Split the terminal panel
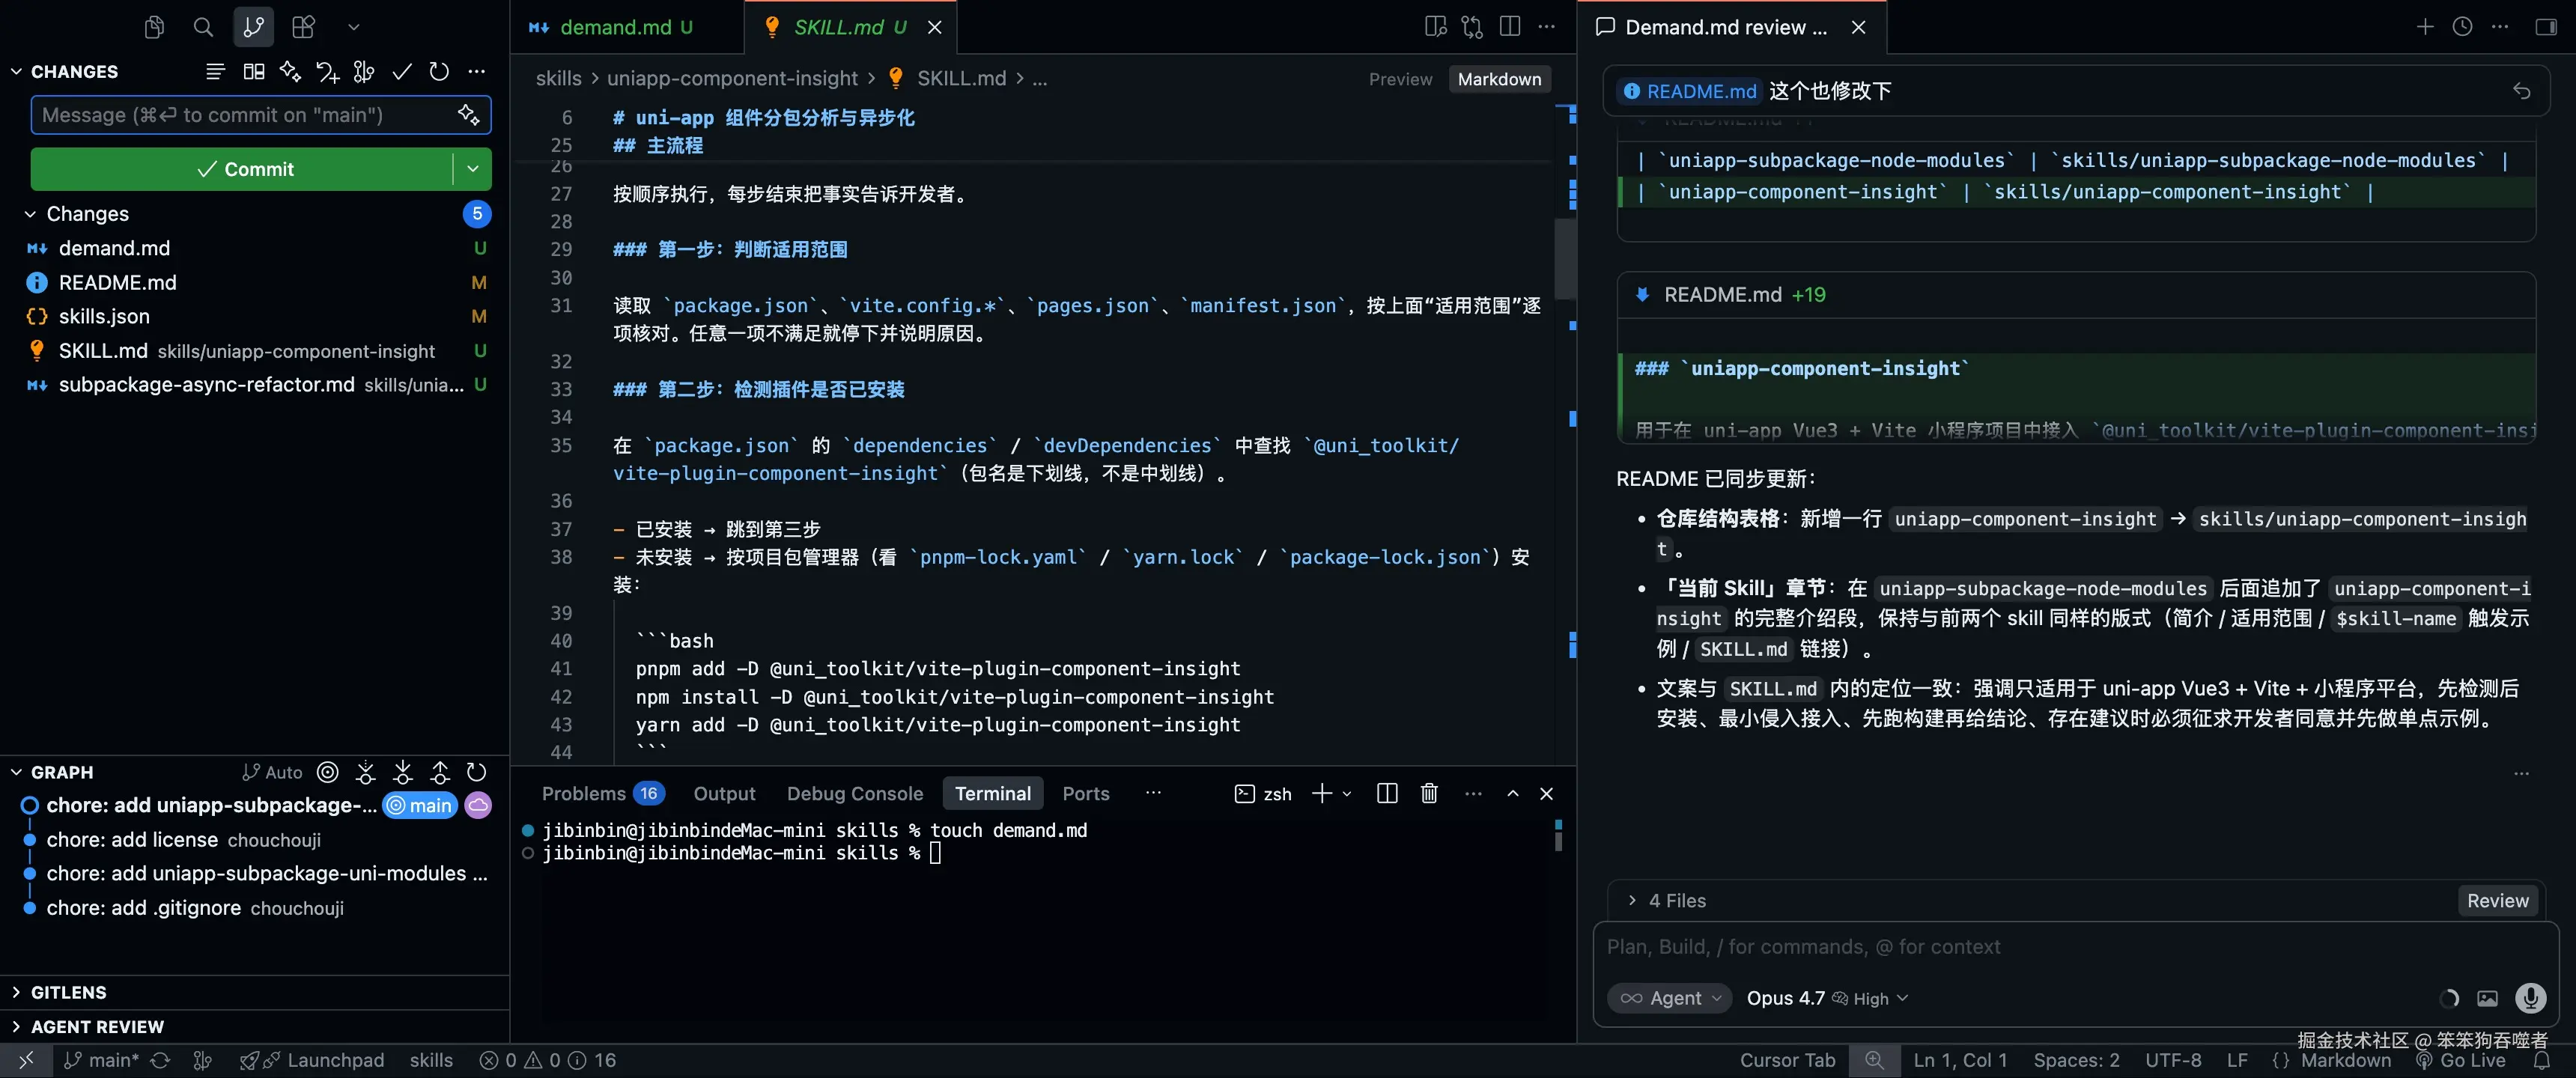2576x1078 pixels. 1387,793
